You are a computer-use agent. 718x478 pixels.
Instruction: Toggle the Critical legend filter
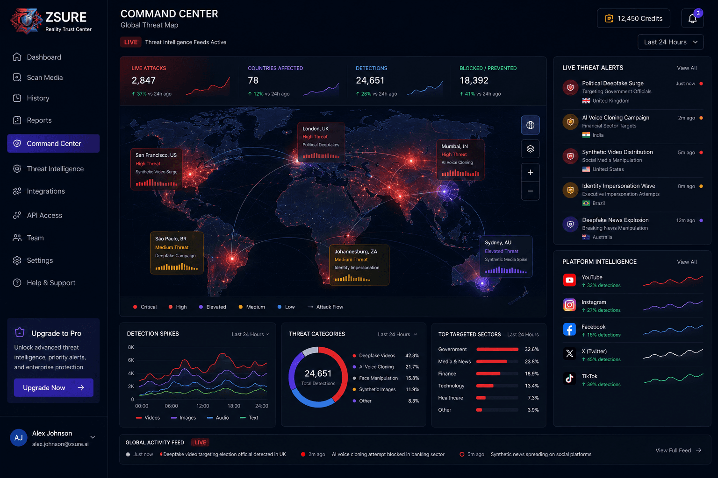pos(145,307)
